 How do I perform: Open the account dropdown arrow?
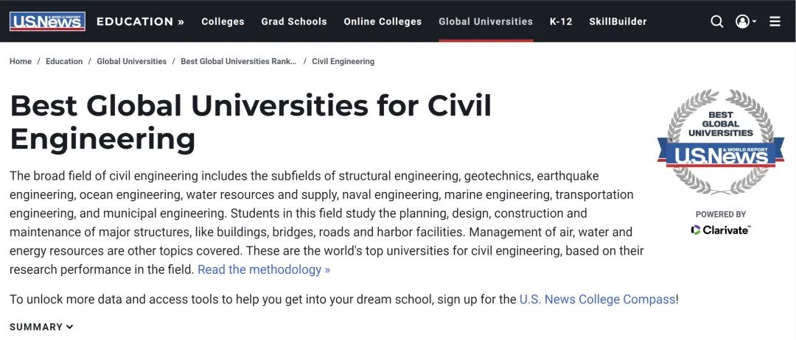coord(755,22)
